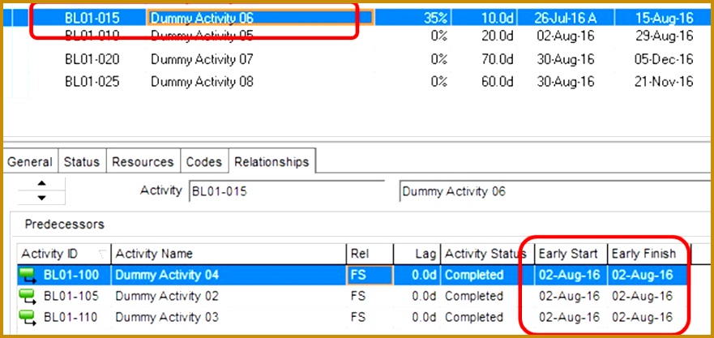714x338 pixels.
Task: Click the down arrow to next activity
Action: coord(42,197)
